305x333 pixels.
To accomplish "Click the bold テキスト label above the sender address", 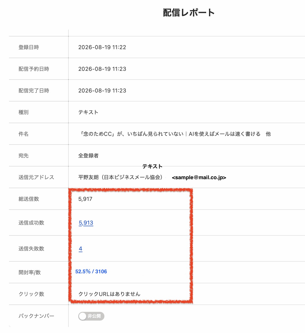I will pyautogui.click(x=152, y=166).
